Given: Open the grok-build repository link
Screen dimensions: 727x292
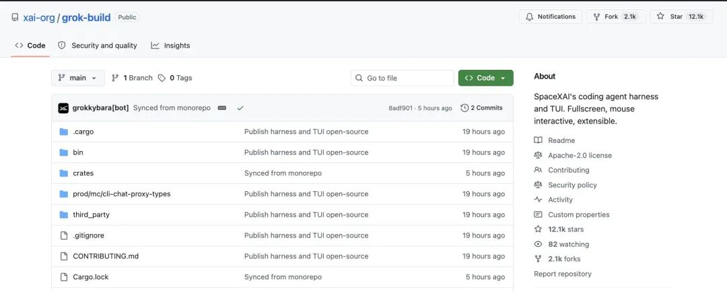Looking at the screenshot, I should tap(86, 17).
